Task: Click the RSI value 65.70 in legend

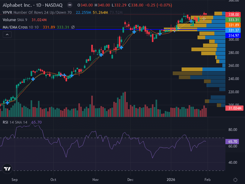Action: (36, 122)
